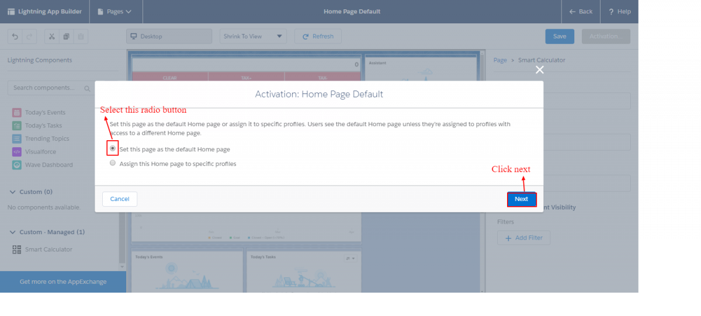701x316 pixels.
Task: Select 'Set this page as the default Home page' radio
Action: [113, 148]
